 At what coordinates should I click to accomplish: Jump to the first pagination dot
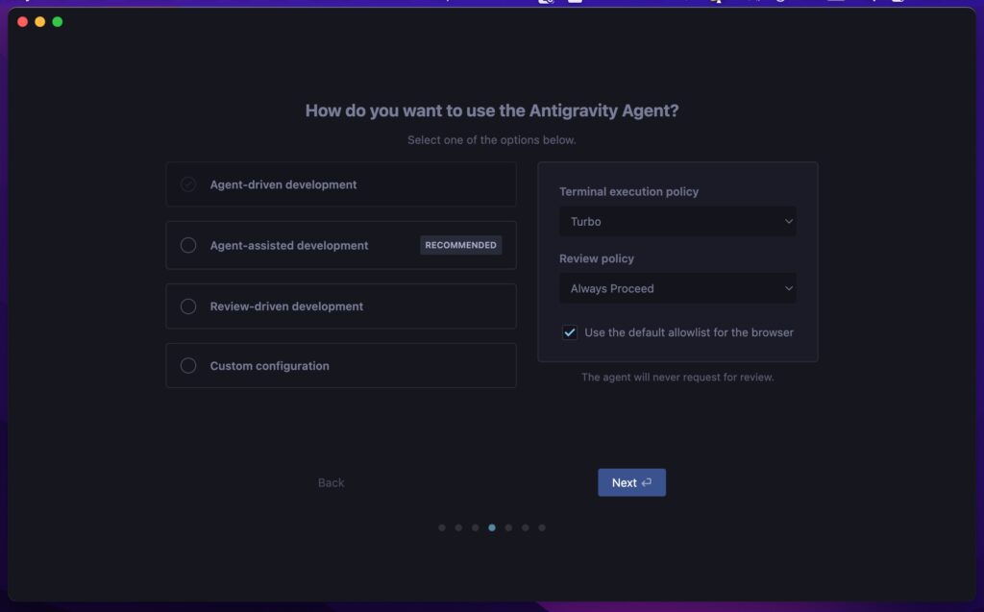click(442, 527)
